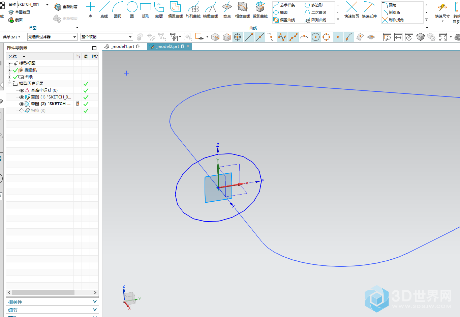Select the 矩形 (Rectangle) tool
Image resolution: width=460 pixels, height=317 pixels.
click(146, 10)
